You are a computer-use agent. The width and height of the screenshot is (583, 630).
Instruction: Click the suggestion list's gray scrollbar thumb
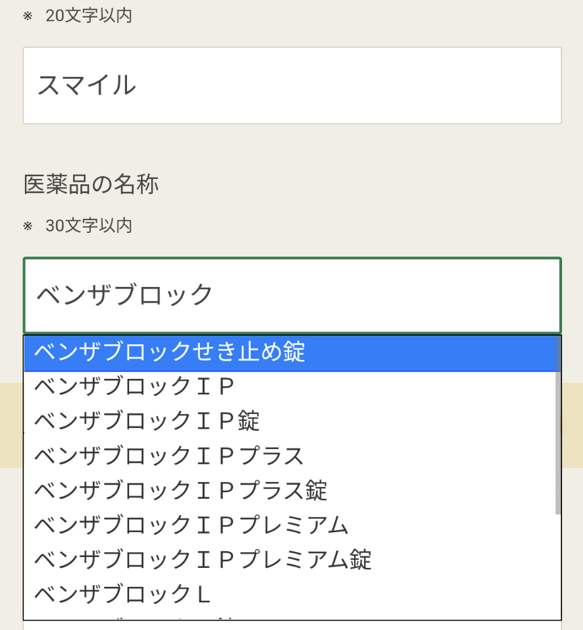coord(558,425)
